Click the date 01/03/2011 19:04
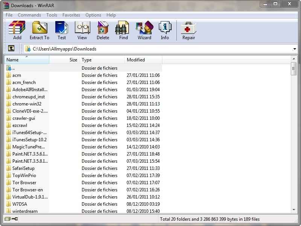The image size is (301, 226). coord(143,90)
